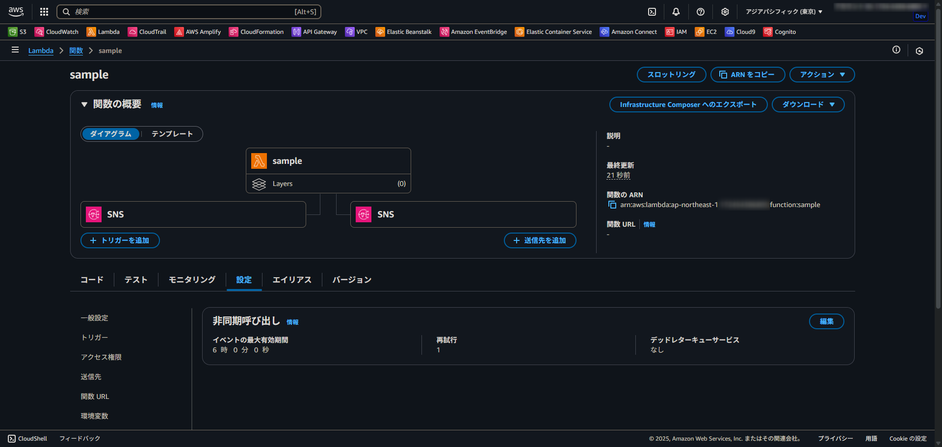Switch to テンプレート view
Screen dimensions: 942x447
(172, 134)
